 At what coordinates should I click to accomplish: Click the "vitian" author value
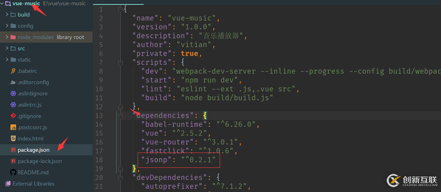194,45
